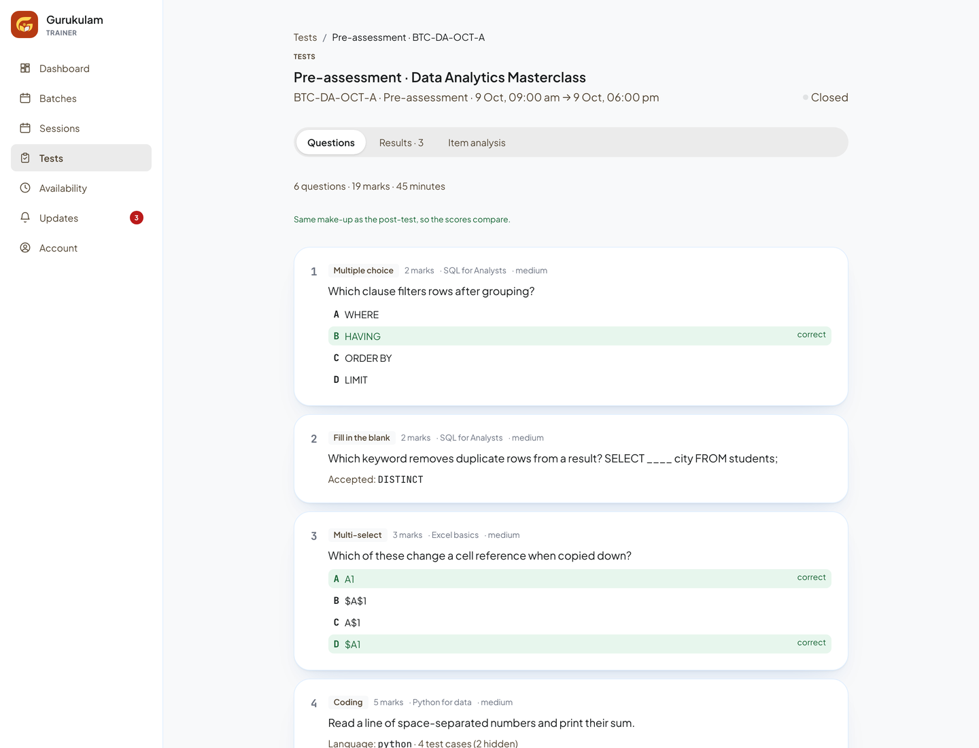Click accepted answer DISTINCT
979x748 pixels.
click(x=400, y=479)
